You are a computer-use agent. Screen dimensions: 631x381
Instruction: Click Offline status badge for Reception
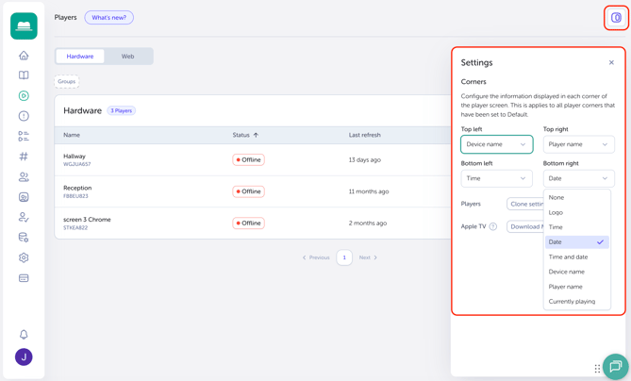point(248,191)
